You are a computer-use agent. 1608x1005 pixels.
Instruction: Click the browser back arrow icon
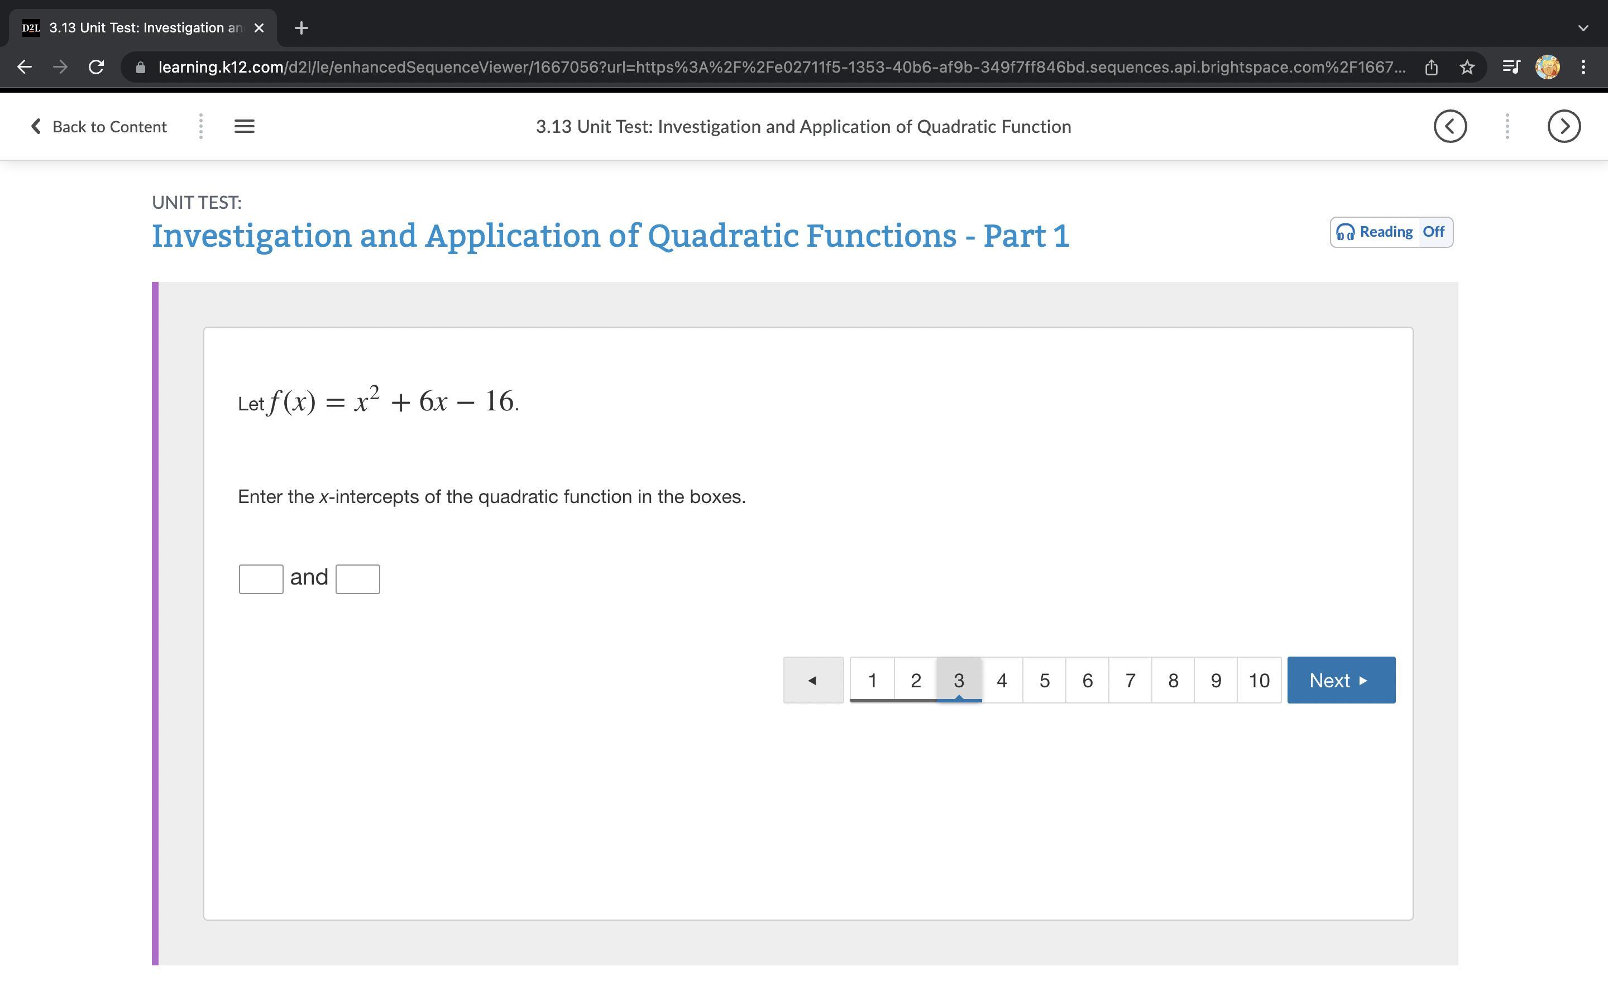coord(25,67)
